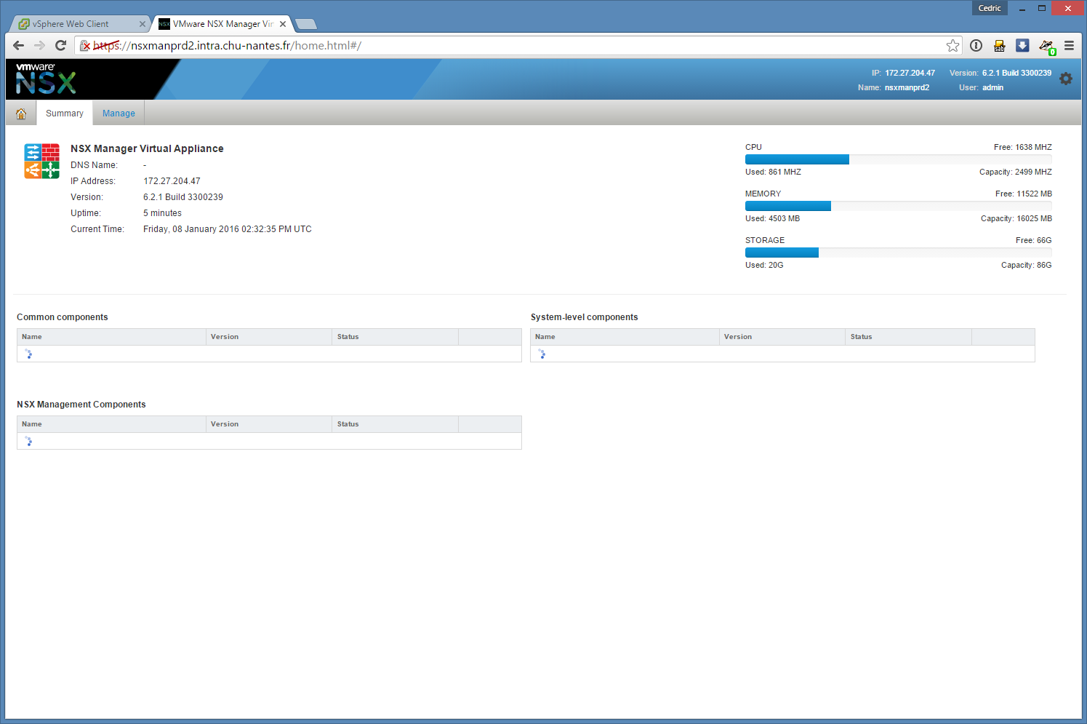Close the VMware NSX Manager browser tab

[283, 24]
